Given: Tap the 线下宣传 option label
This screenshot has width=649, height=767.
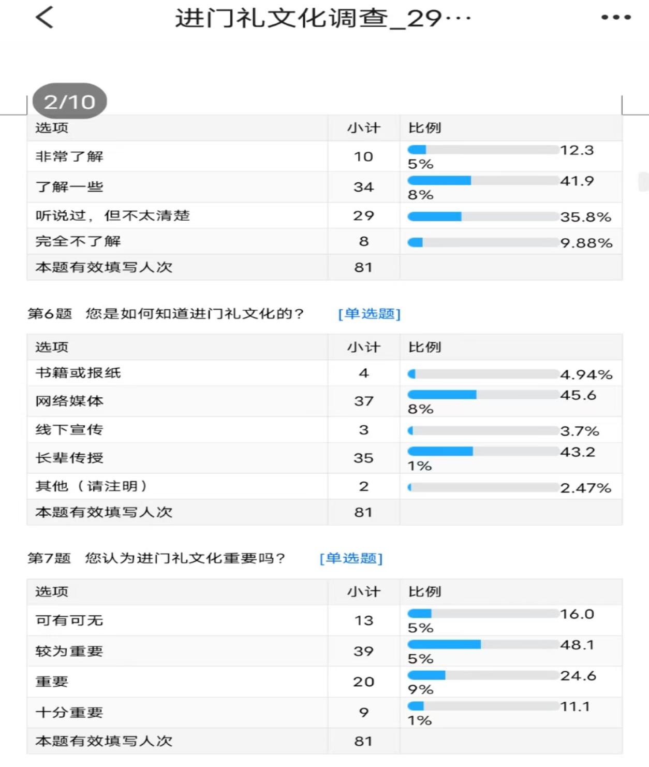Looking at the screenshot, I should click(69, 430).
